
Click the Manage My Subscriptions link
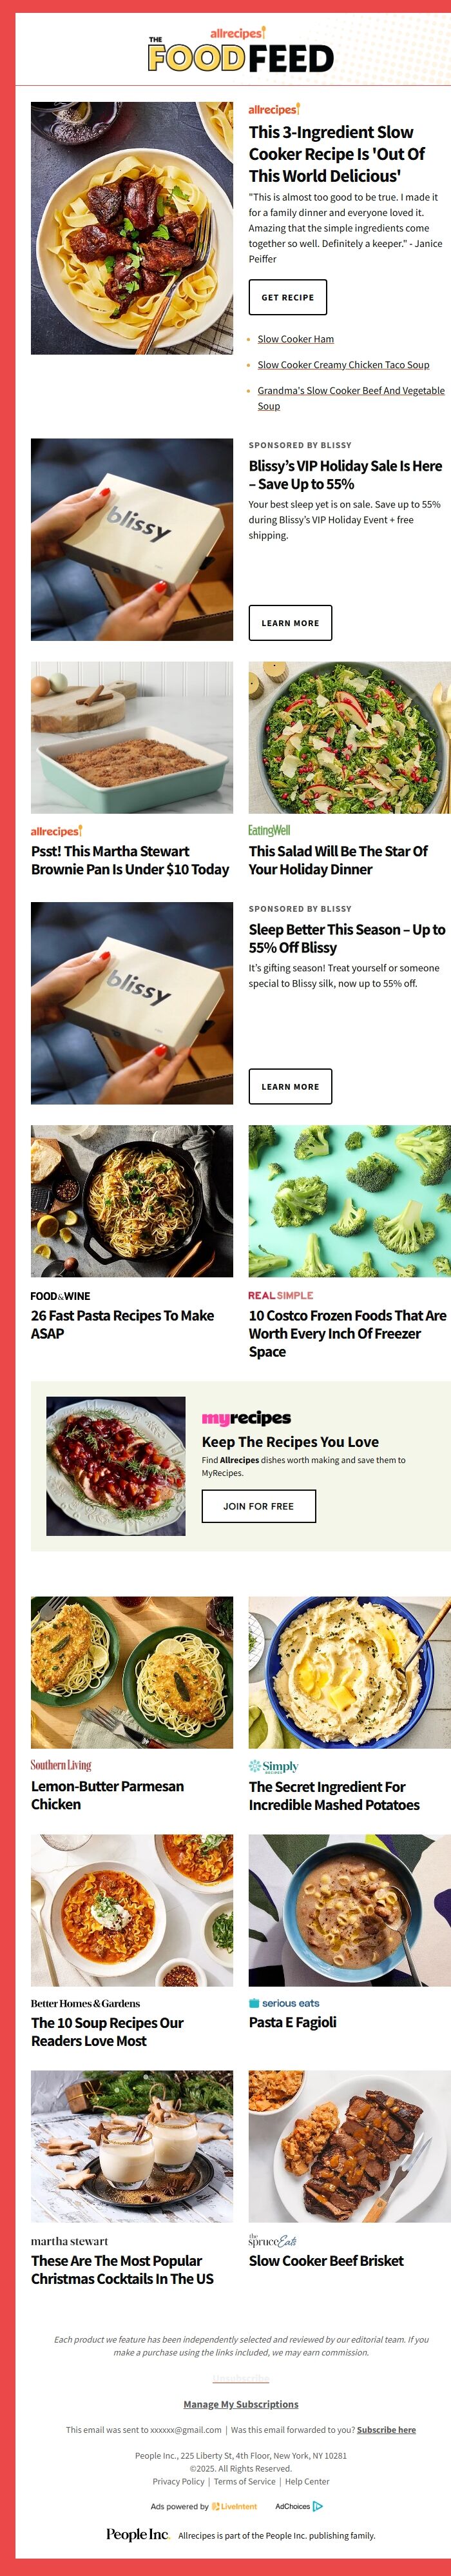pyautogui.click(x=241, y=2404)
